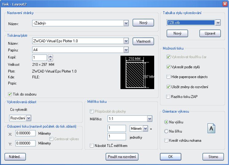Select 'Na šířku' landscape orientation
The height and width of the screenshot is (165, 229).
(x=166, y=131)
